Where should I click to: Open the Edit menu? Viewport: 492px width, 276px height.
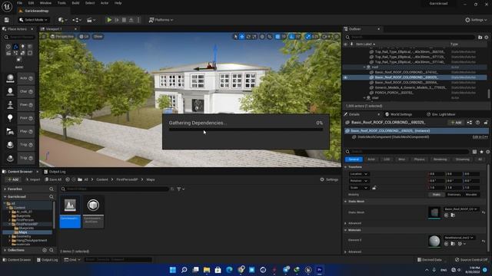pos(31,3)
